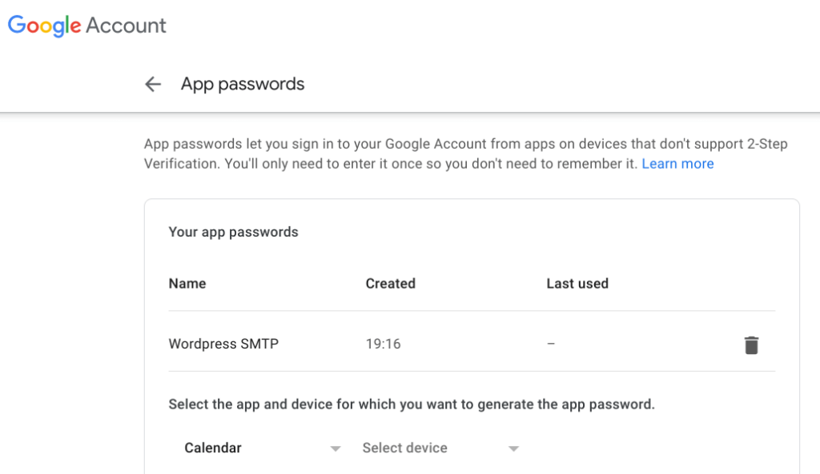Open the Learn more link

click(677, 164)
